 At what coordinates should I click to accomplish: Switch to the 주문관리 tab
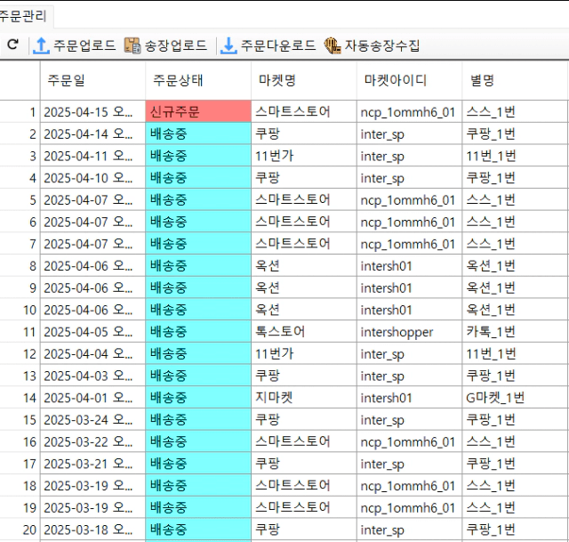22,16
